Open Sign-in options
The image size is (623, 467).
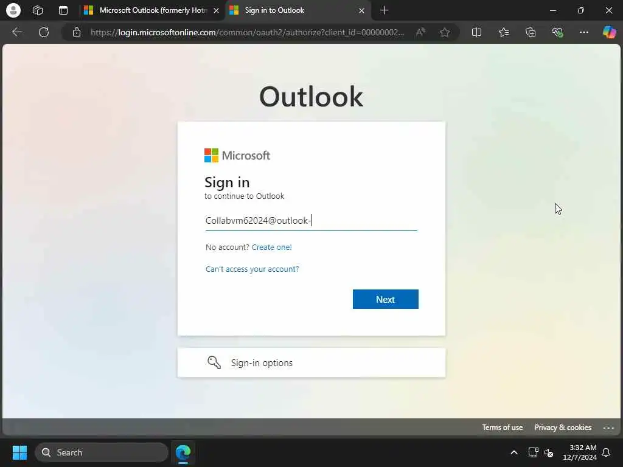click(311, 362)
